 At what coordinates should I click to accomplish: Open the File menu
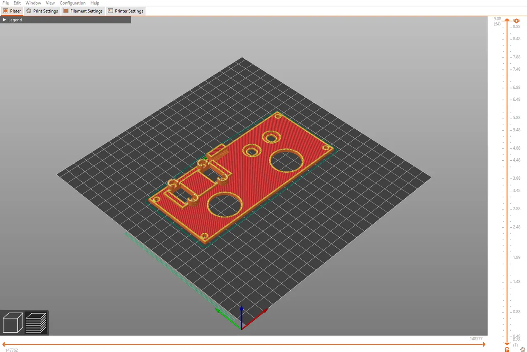pyautogui.click(x=6, y=3)
